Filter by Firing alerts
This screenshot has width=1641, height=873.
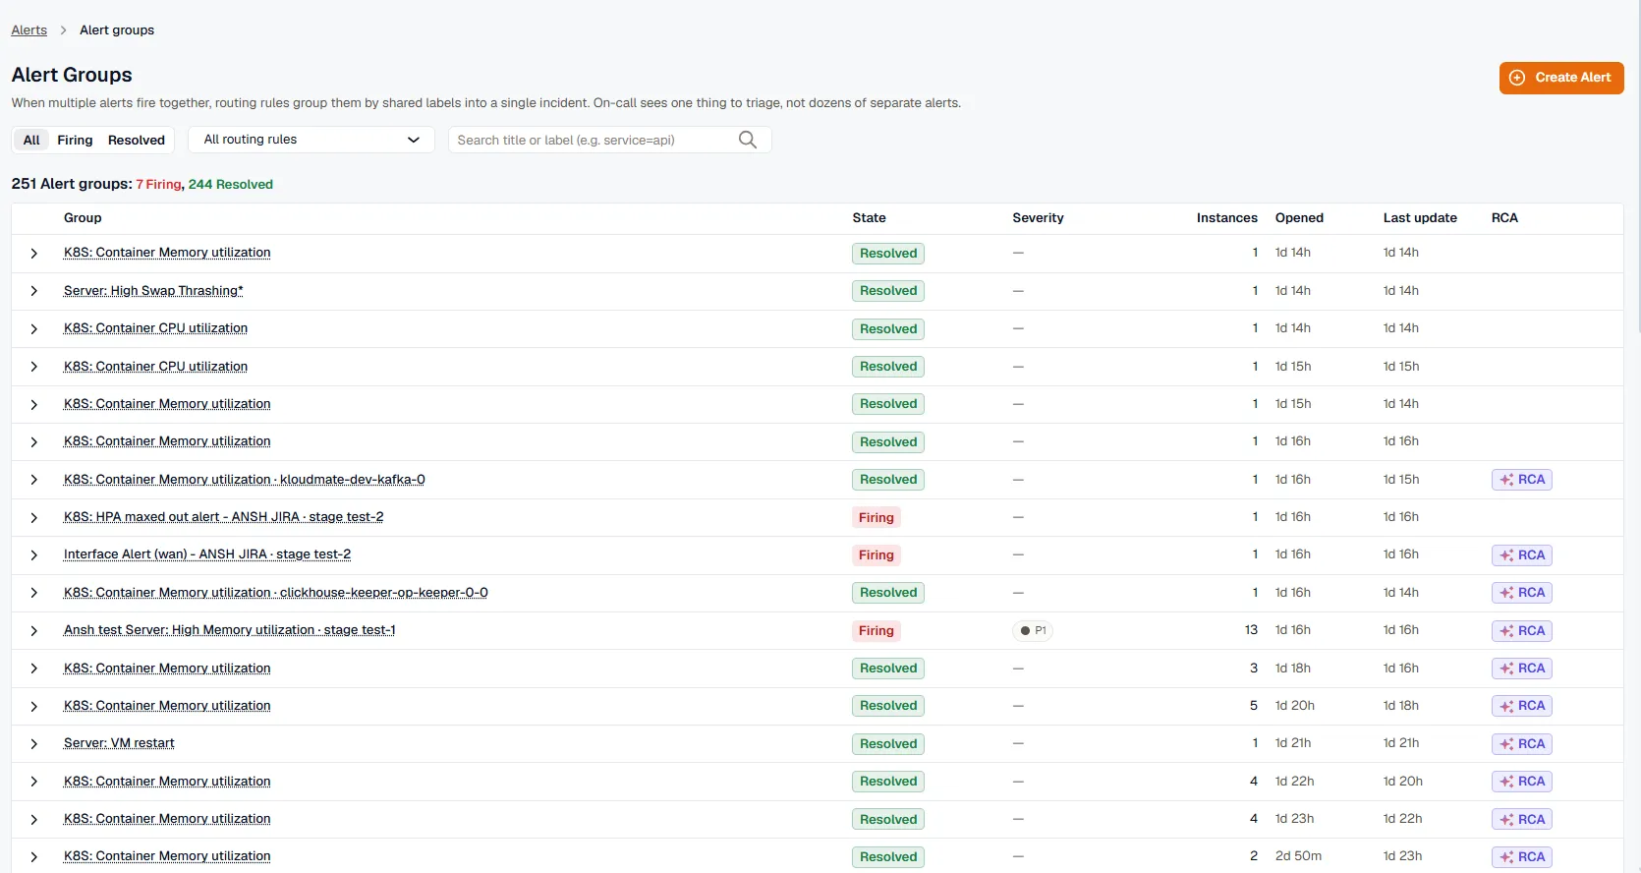pos(75,140)
